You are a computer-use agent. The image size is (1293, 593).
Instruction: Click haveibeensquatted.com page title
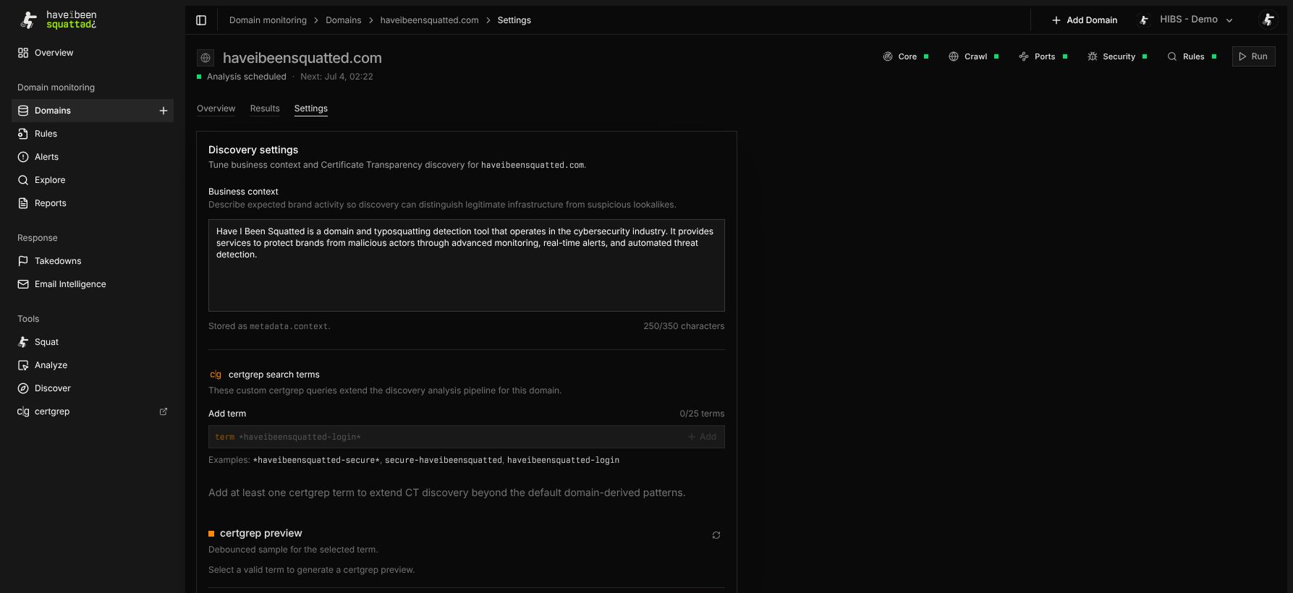[x=302, y=58]
